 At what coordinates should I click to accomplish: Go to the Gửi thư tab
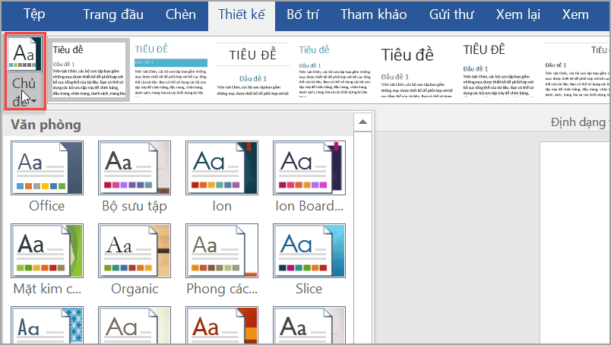451,14
